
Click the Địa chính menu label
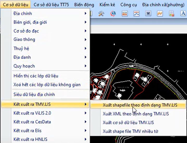23,13
